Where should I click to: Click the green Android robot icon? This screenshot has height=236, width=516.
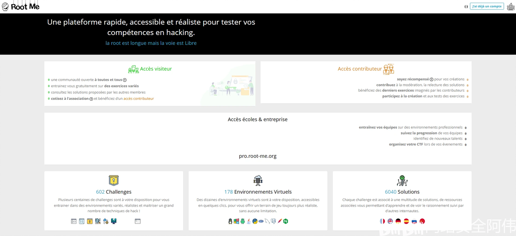pos(242,221)
